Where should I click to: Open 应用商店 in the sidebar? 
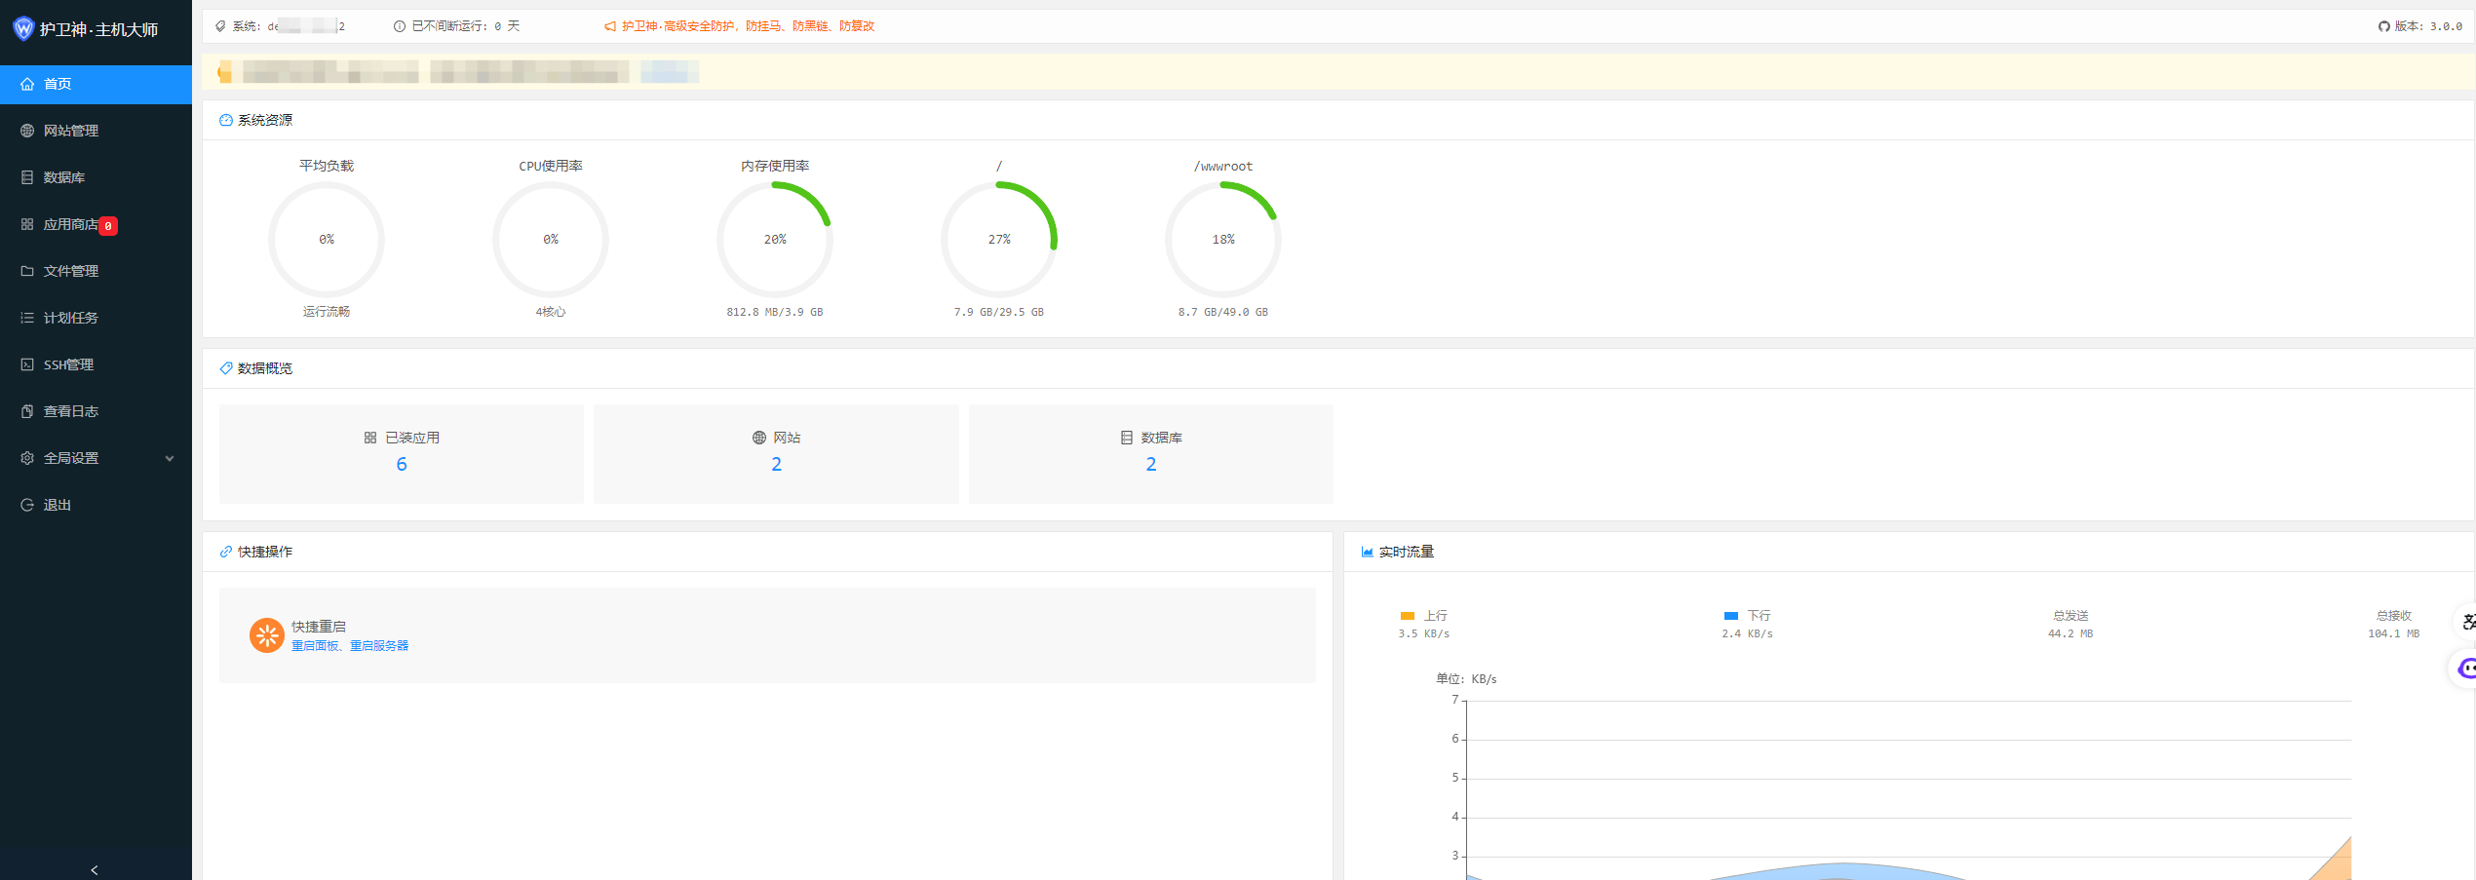pyautogui.click(x=96, y=224)
